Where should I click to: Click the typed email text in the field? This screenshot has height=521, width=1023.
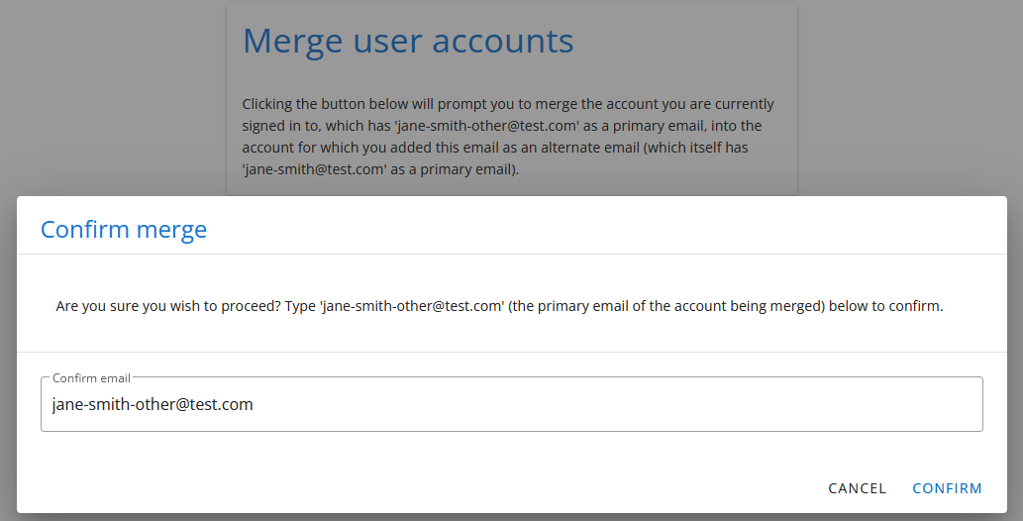point(153,404)
